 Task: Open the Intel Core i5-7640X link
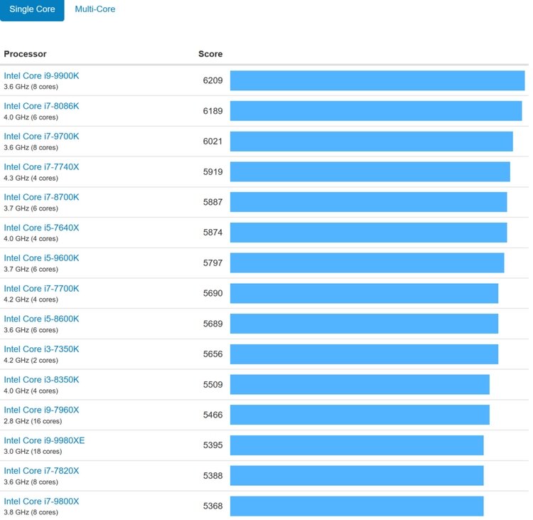(41, 228)
